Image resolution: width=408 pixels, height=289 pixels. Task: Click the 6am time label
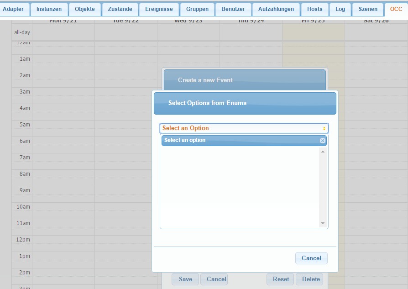pyautogui.click(x=25, y=141)
